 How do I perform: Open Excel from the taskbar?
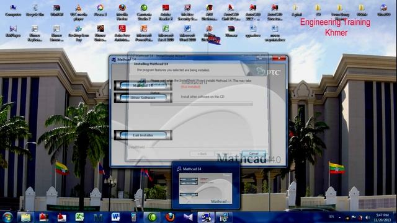(x=79, y=217)
